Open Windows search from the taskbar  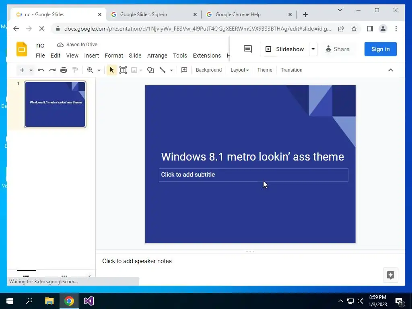(x=29, y=301)
